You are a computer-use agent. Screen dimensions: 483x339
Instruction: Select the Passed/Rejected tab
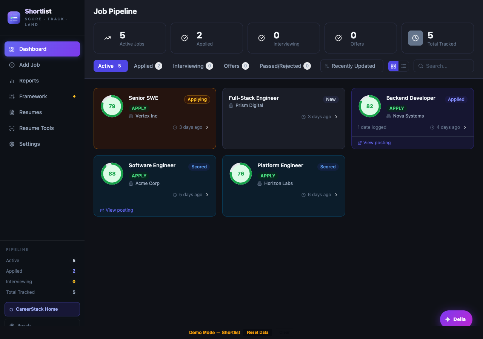tap(285, 66)
